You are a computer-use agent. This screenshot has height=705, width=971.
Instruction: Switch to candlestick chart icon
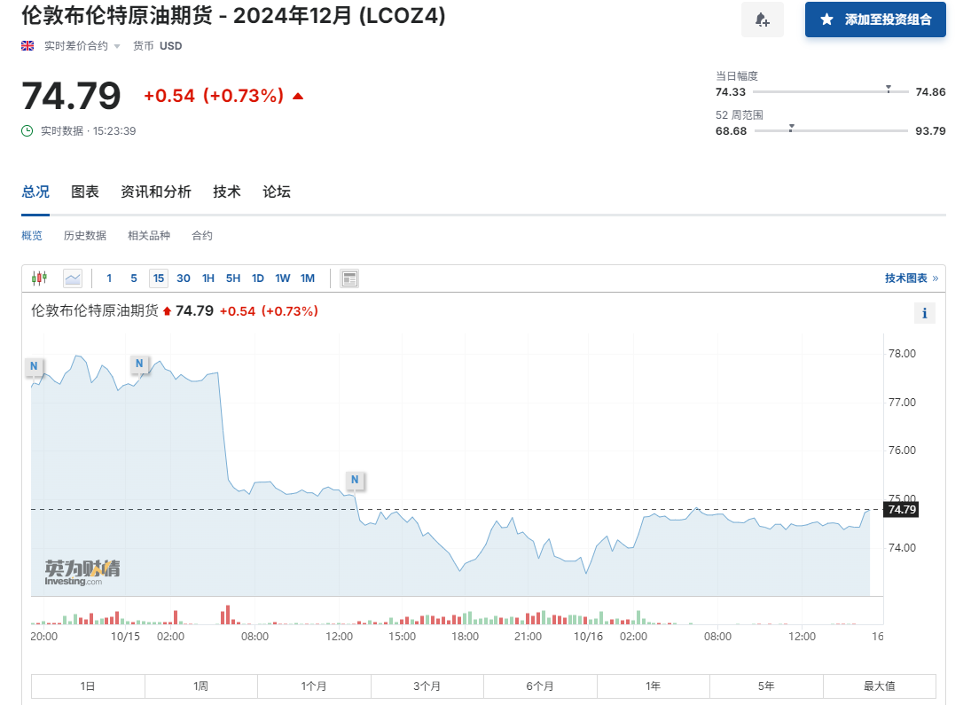39,278
